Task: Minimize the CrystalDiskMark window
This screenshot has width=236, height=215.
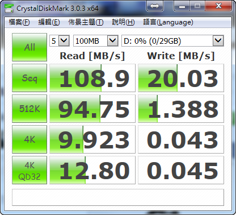Action: click(x=182, y=6)
